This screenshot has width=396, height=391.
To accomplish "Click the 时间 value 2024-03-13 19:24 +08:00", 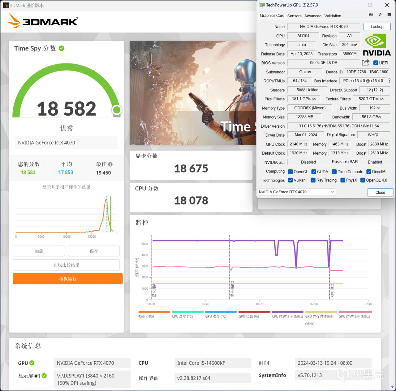I will pyautogui.click(x=333, y=363).
